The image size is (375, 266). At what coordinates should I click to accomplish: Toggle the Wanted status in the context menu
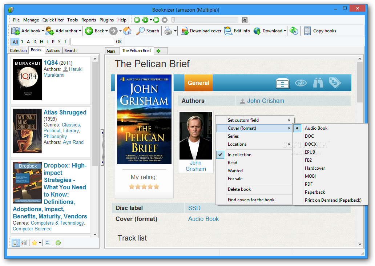tap(235, 171)
